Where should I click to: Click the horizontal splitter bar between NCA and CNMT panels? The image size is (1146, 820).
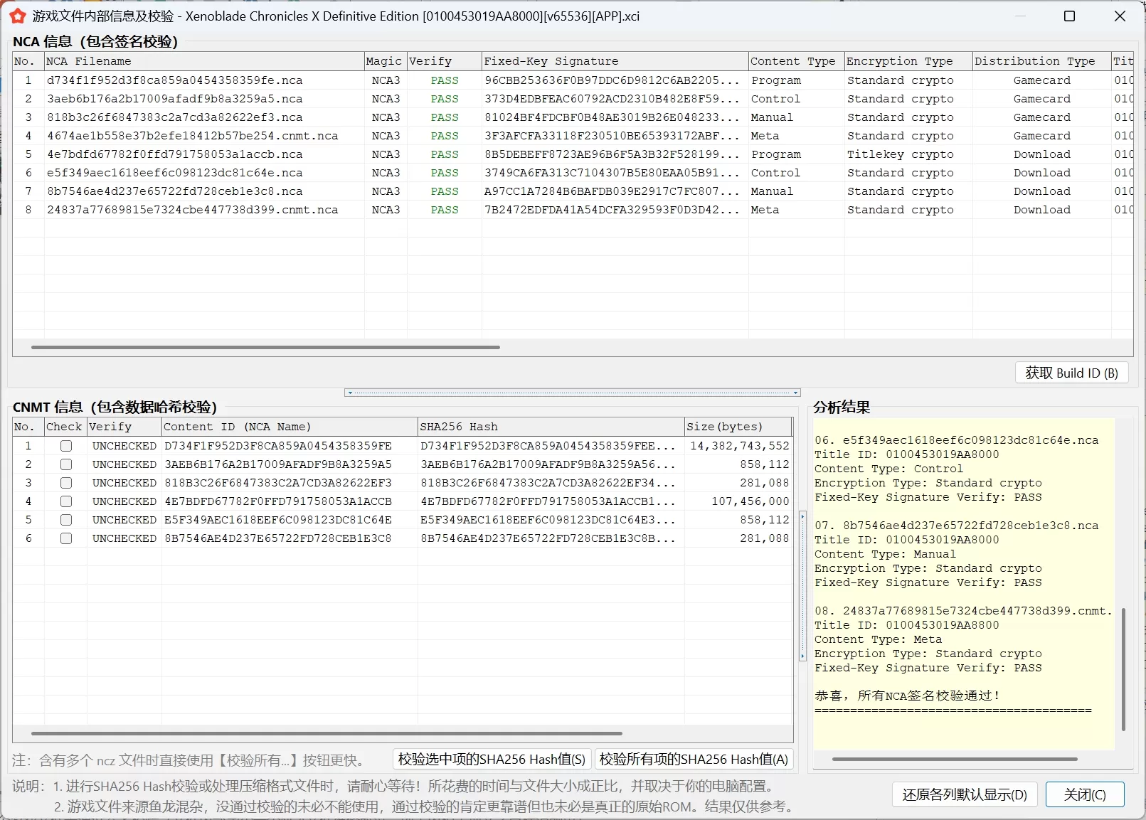[573, 393]
